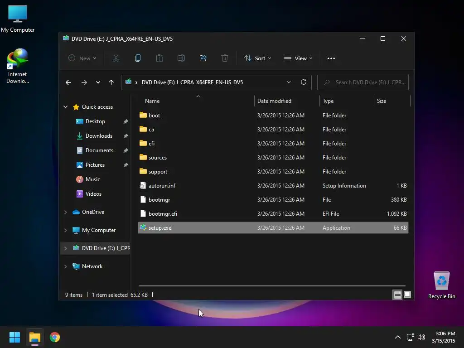This screenshot has height=348, width=464.
Task: Switch to large thumbnails view icon
Action: coord(407,295)
